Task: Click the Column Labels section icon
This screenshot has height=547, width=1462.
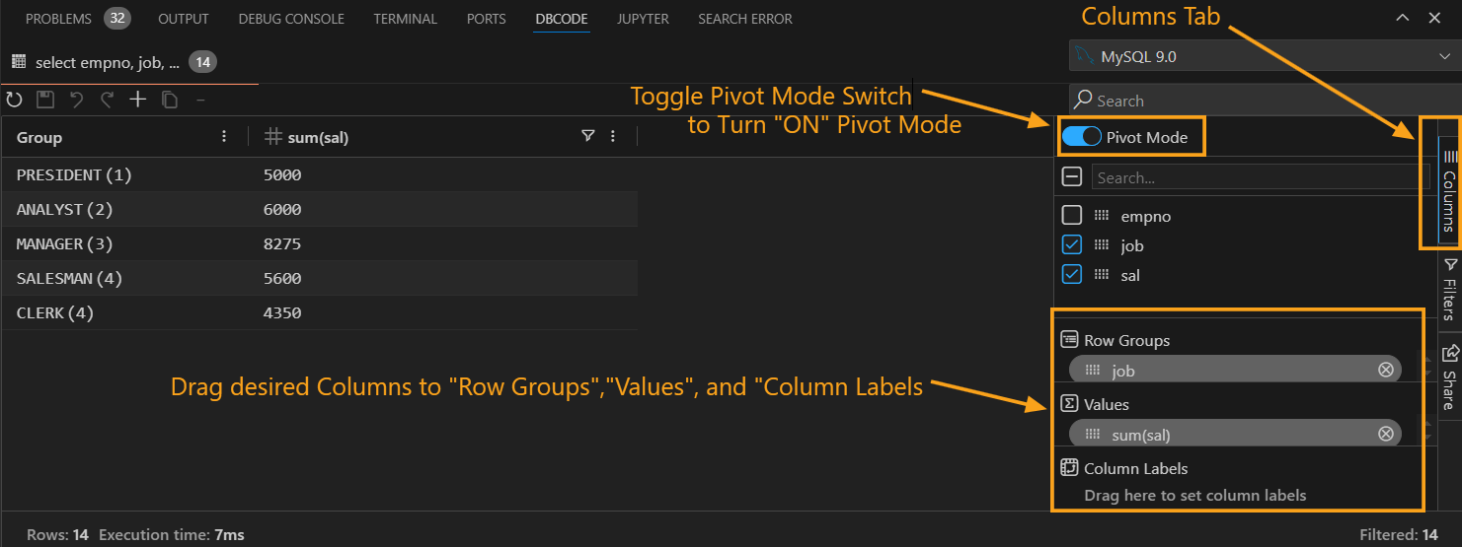Action: point(1069,468)
